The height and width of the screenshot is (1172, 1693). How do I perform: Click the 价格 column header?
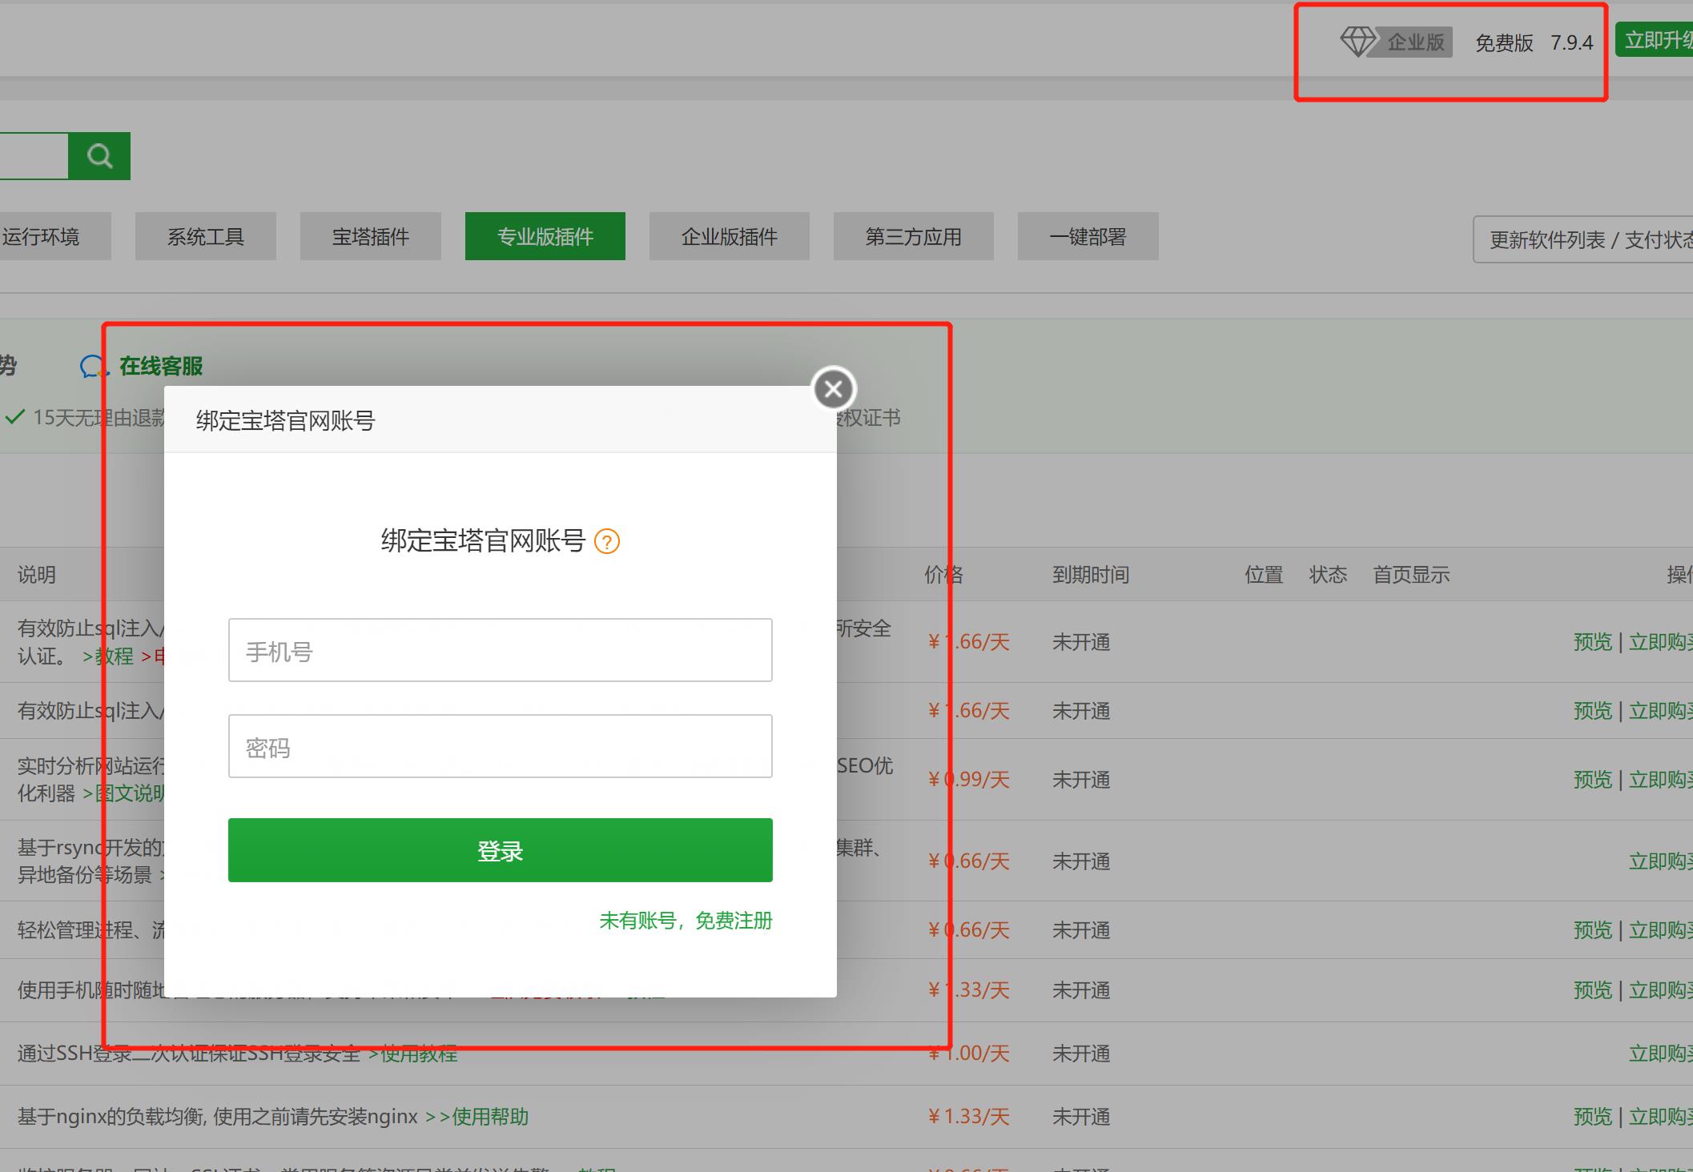click(x=943, y=575)
